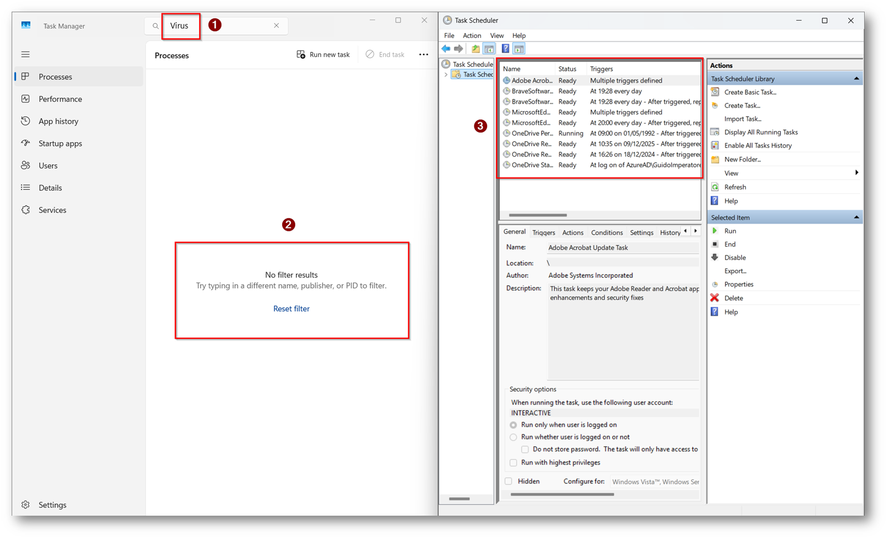Open the Task Manager hamburger navigation menu
The height and width of the screenshot is (539, 888).
(x=26, y=54)
